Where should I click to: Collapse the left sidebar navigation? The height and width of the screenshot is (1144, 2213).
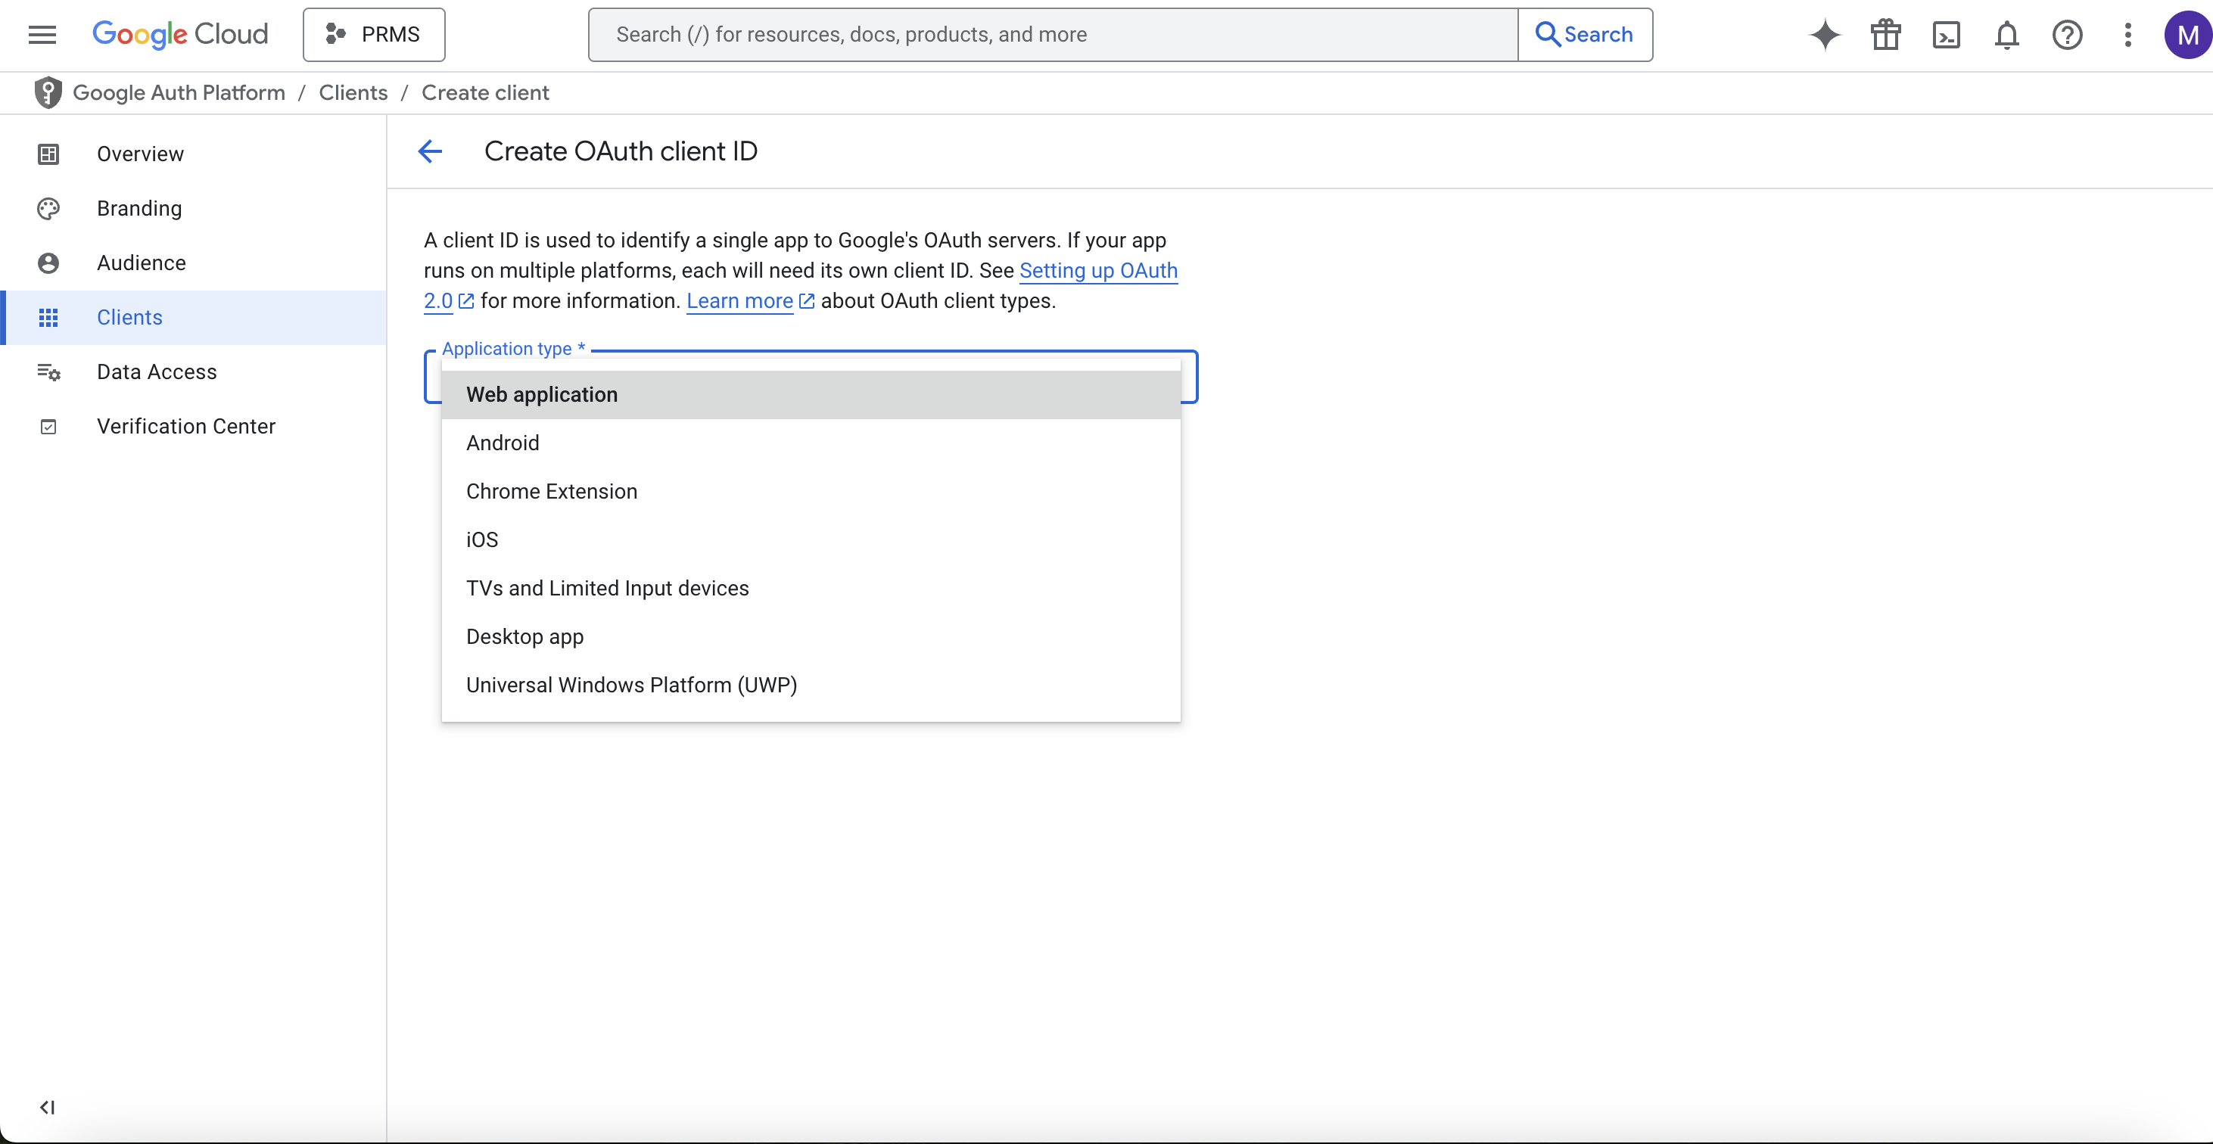point(47,1107)
